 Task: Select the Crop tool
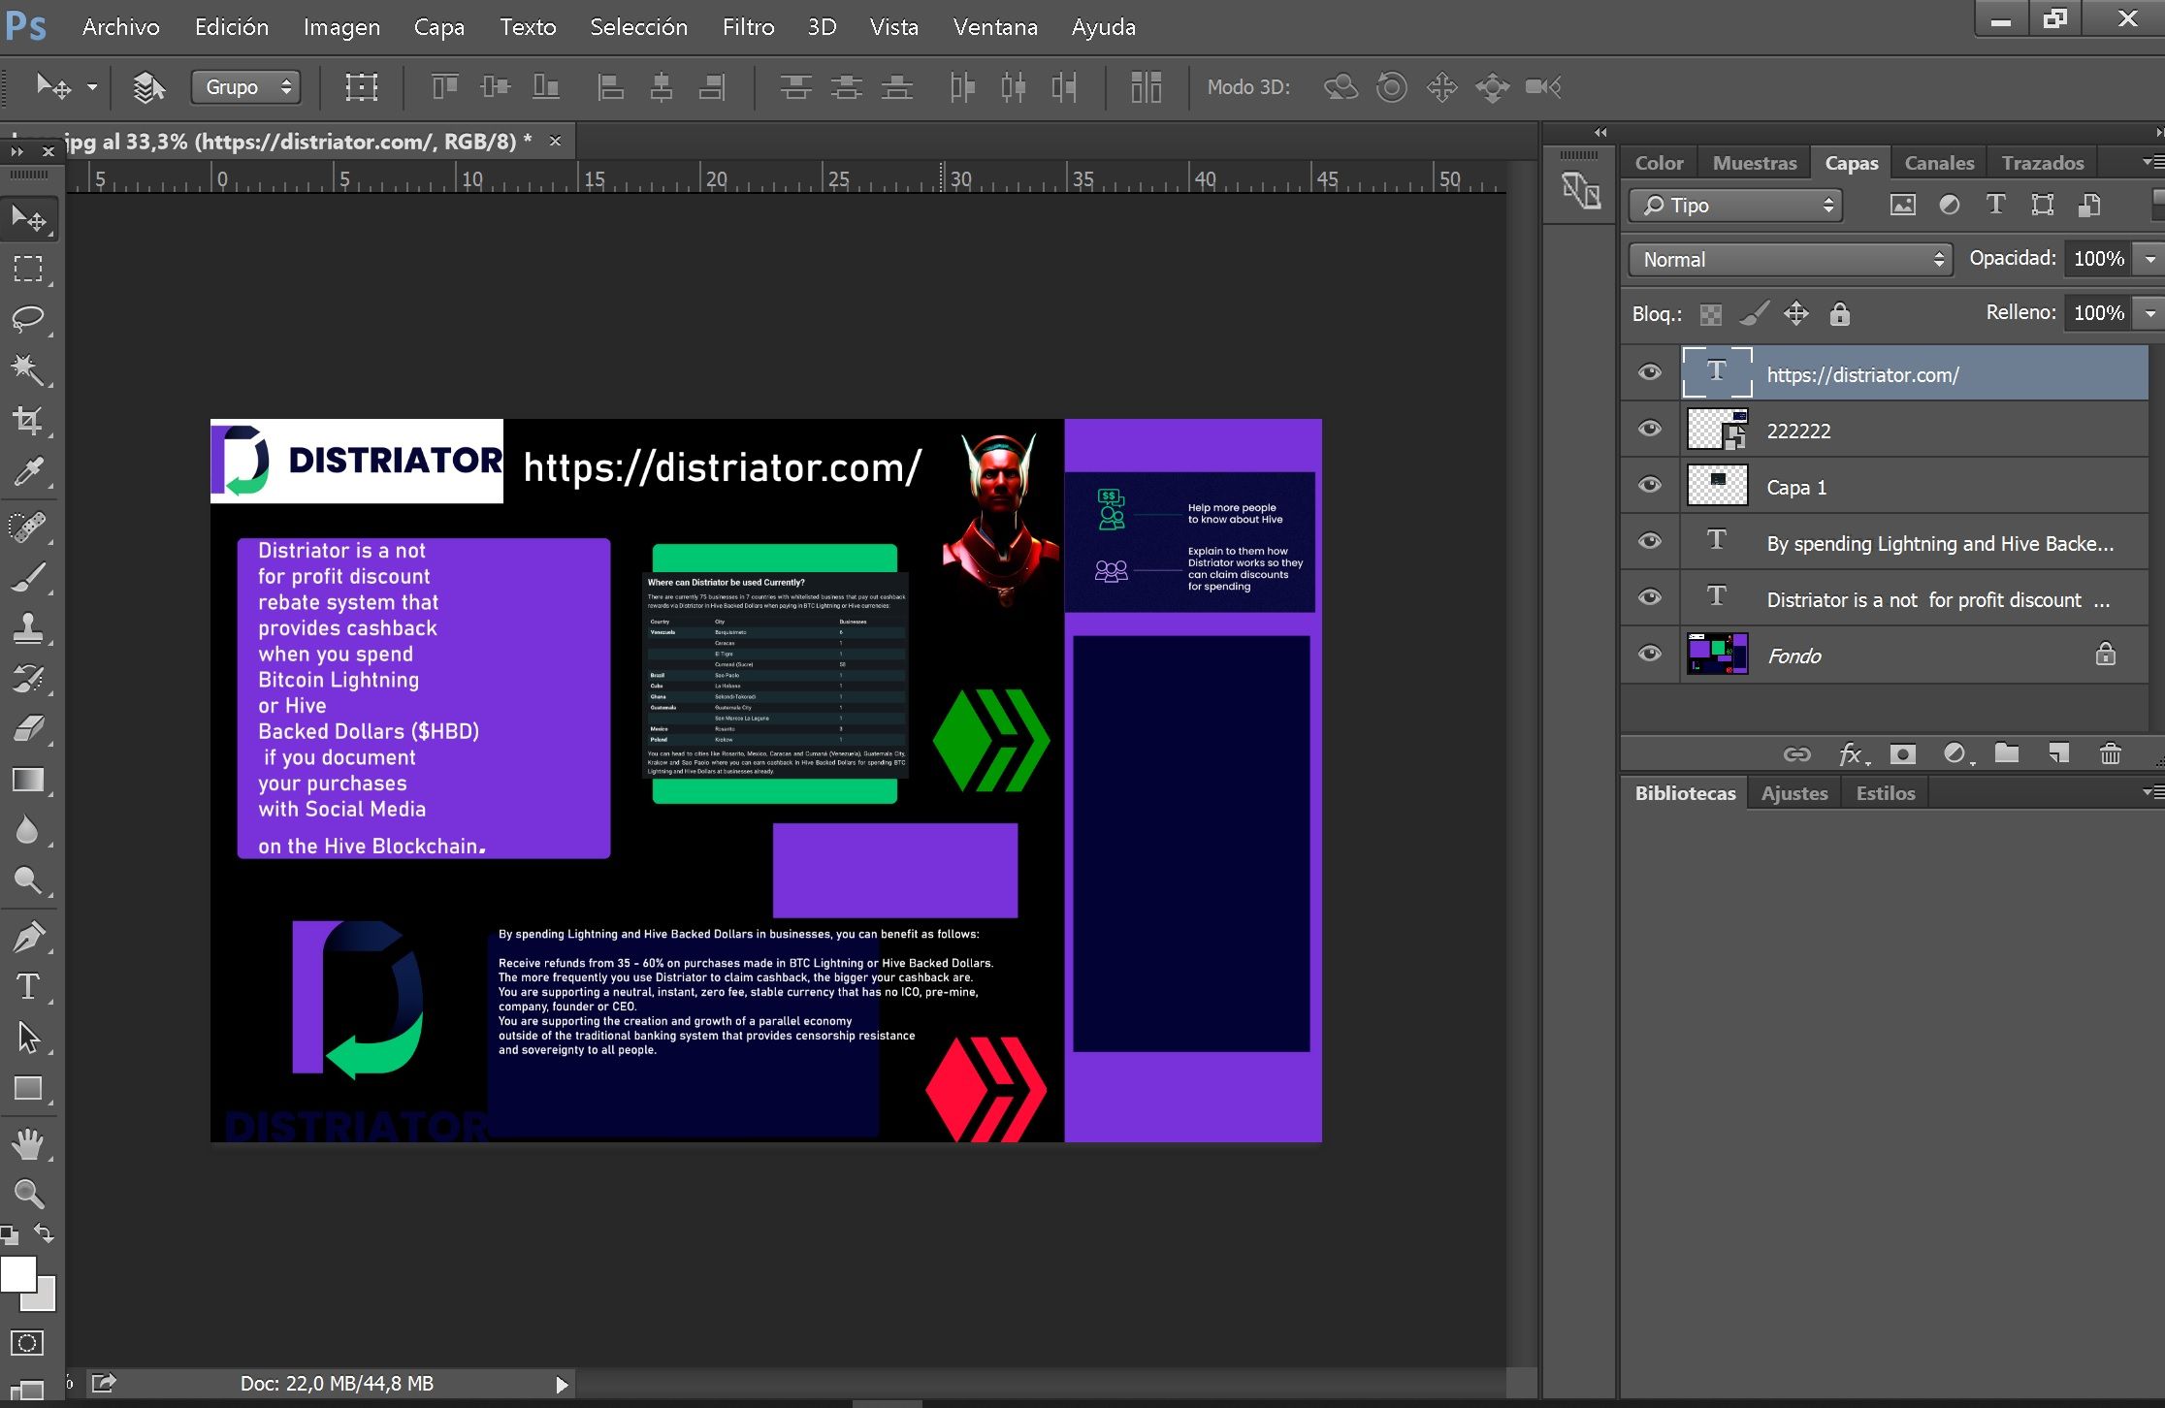pos(28,421)
